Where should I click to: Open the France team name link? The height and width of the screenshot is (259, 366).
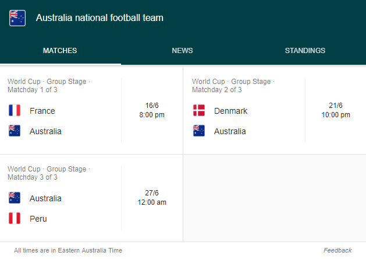[x=42, y=111]
